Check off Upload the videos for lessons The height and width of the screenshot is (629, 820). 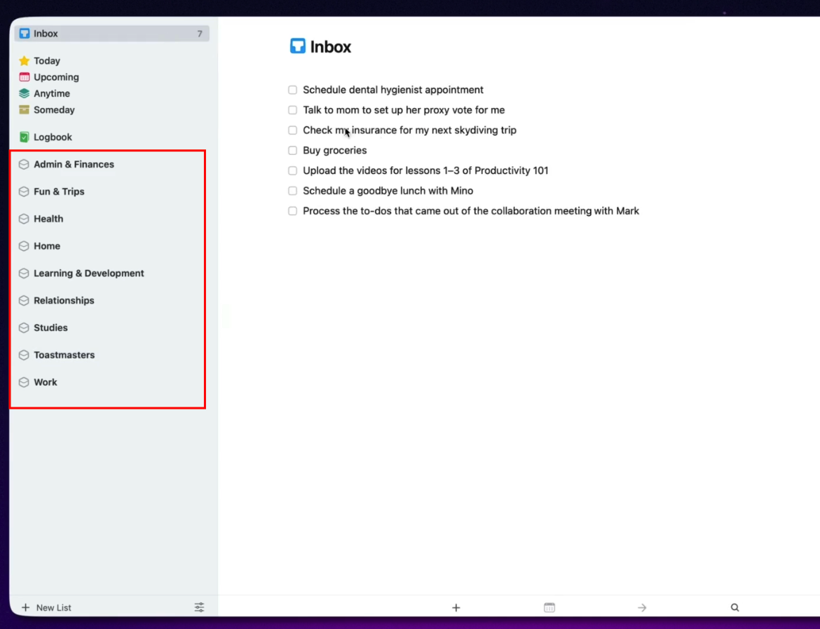pos(292,170)
